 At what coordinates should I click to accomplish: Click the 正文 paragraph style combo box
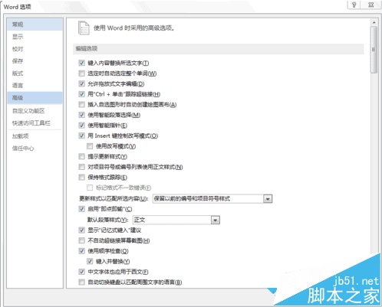pyautogui.click(x=176, y=220)
